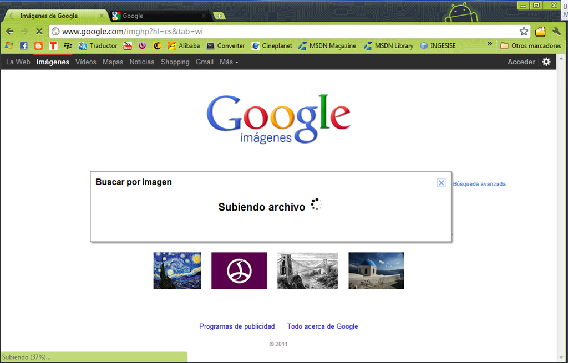Open the Blogger bookmark icon
This screenshot has height=363, width=568.
38,46
